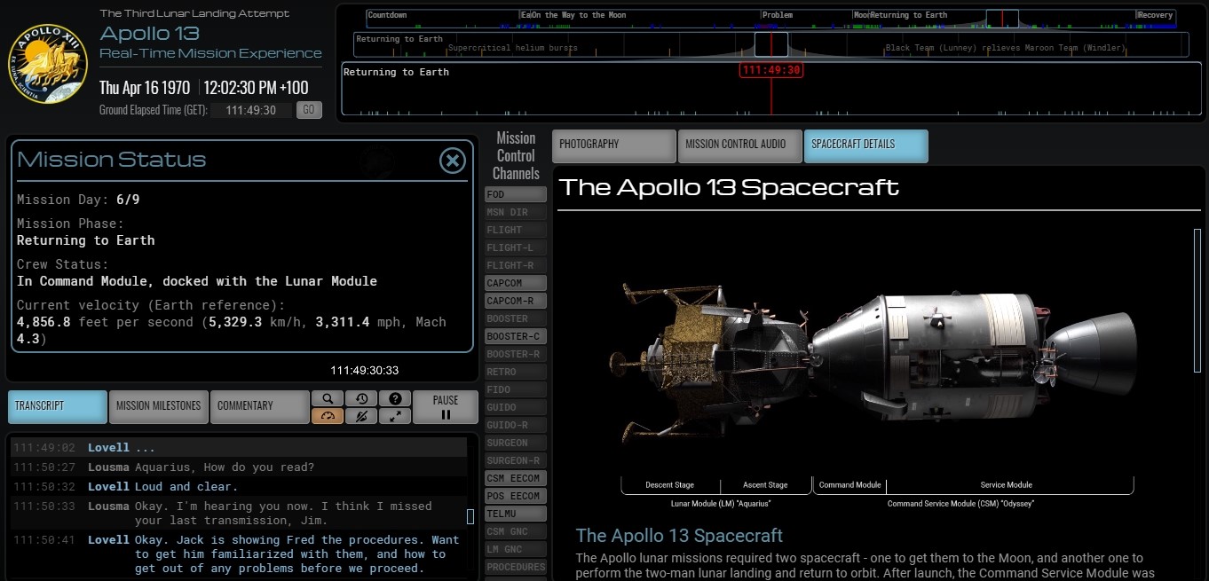The height and width of the screenshot is (581, 1209).
Task: Open the Commentary tab
Action: point(259,406)
